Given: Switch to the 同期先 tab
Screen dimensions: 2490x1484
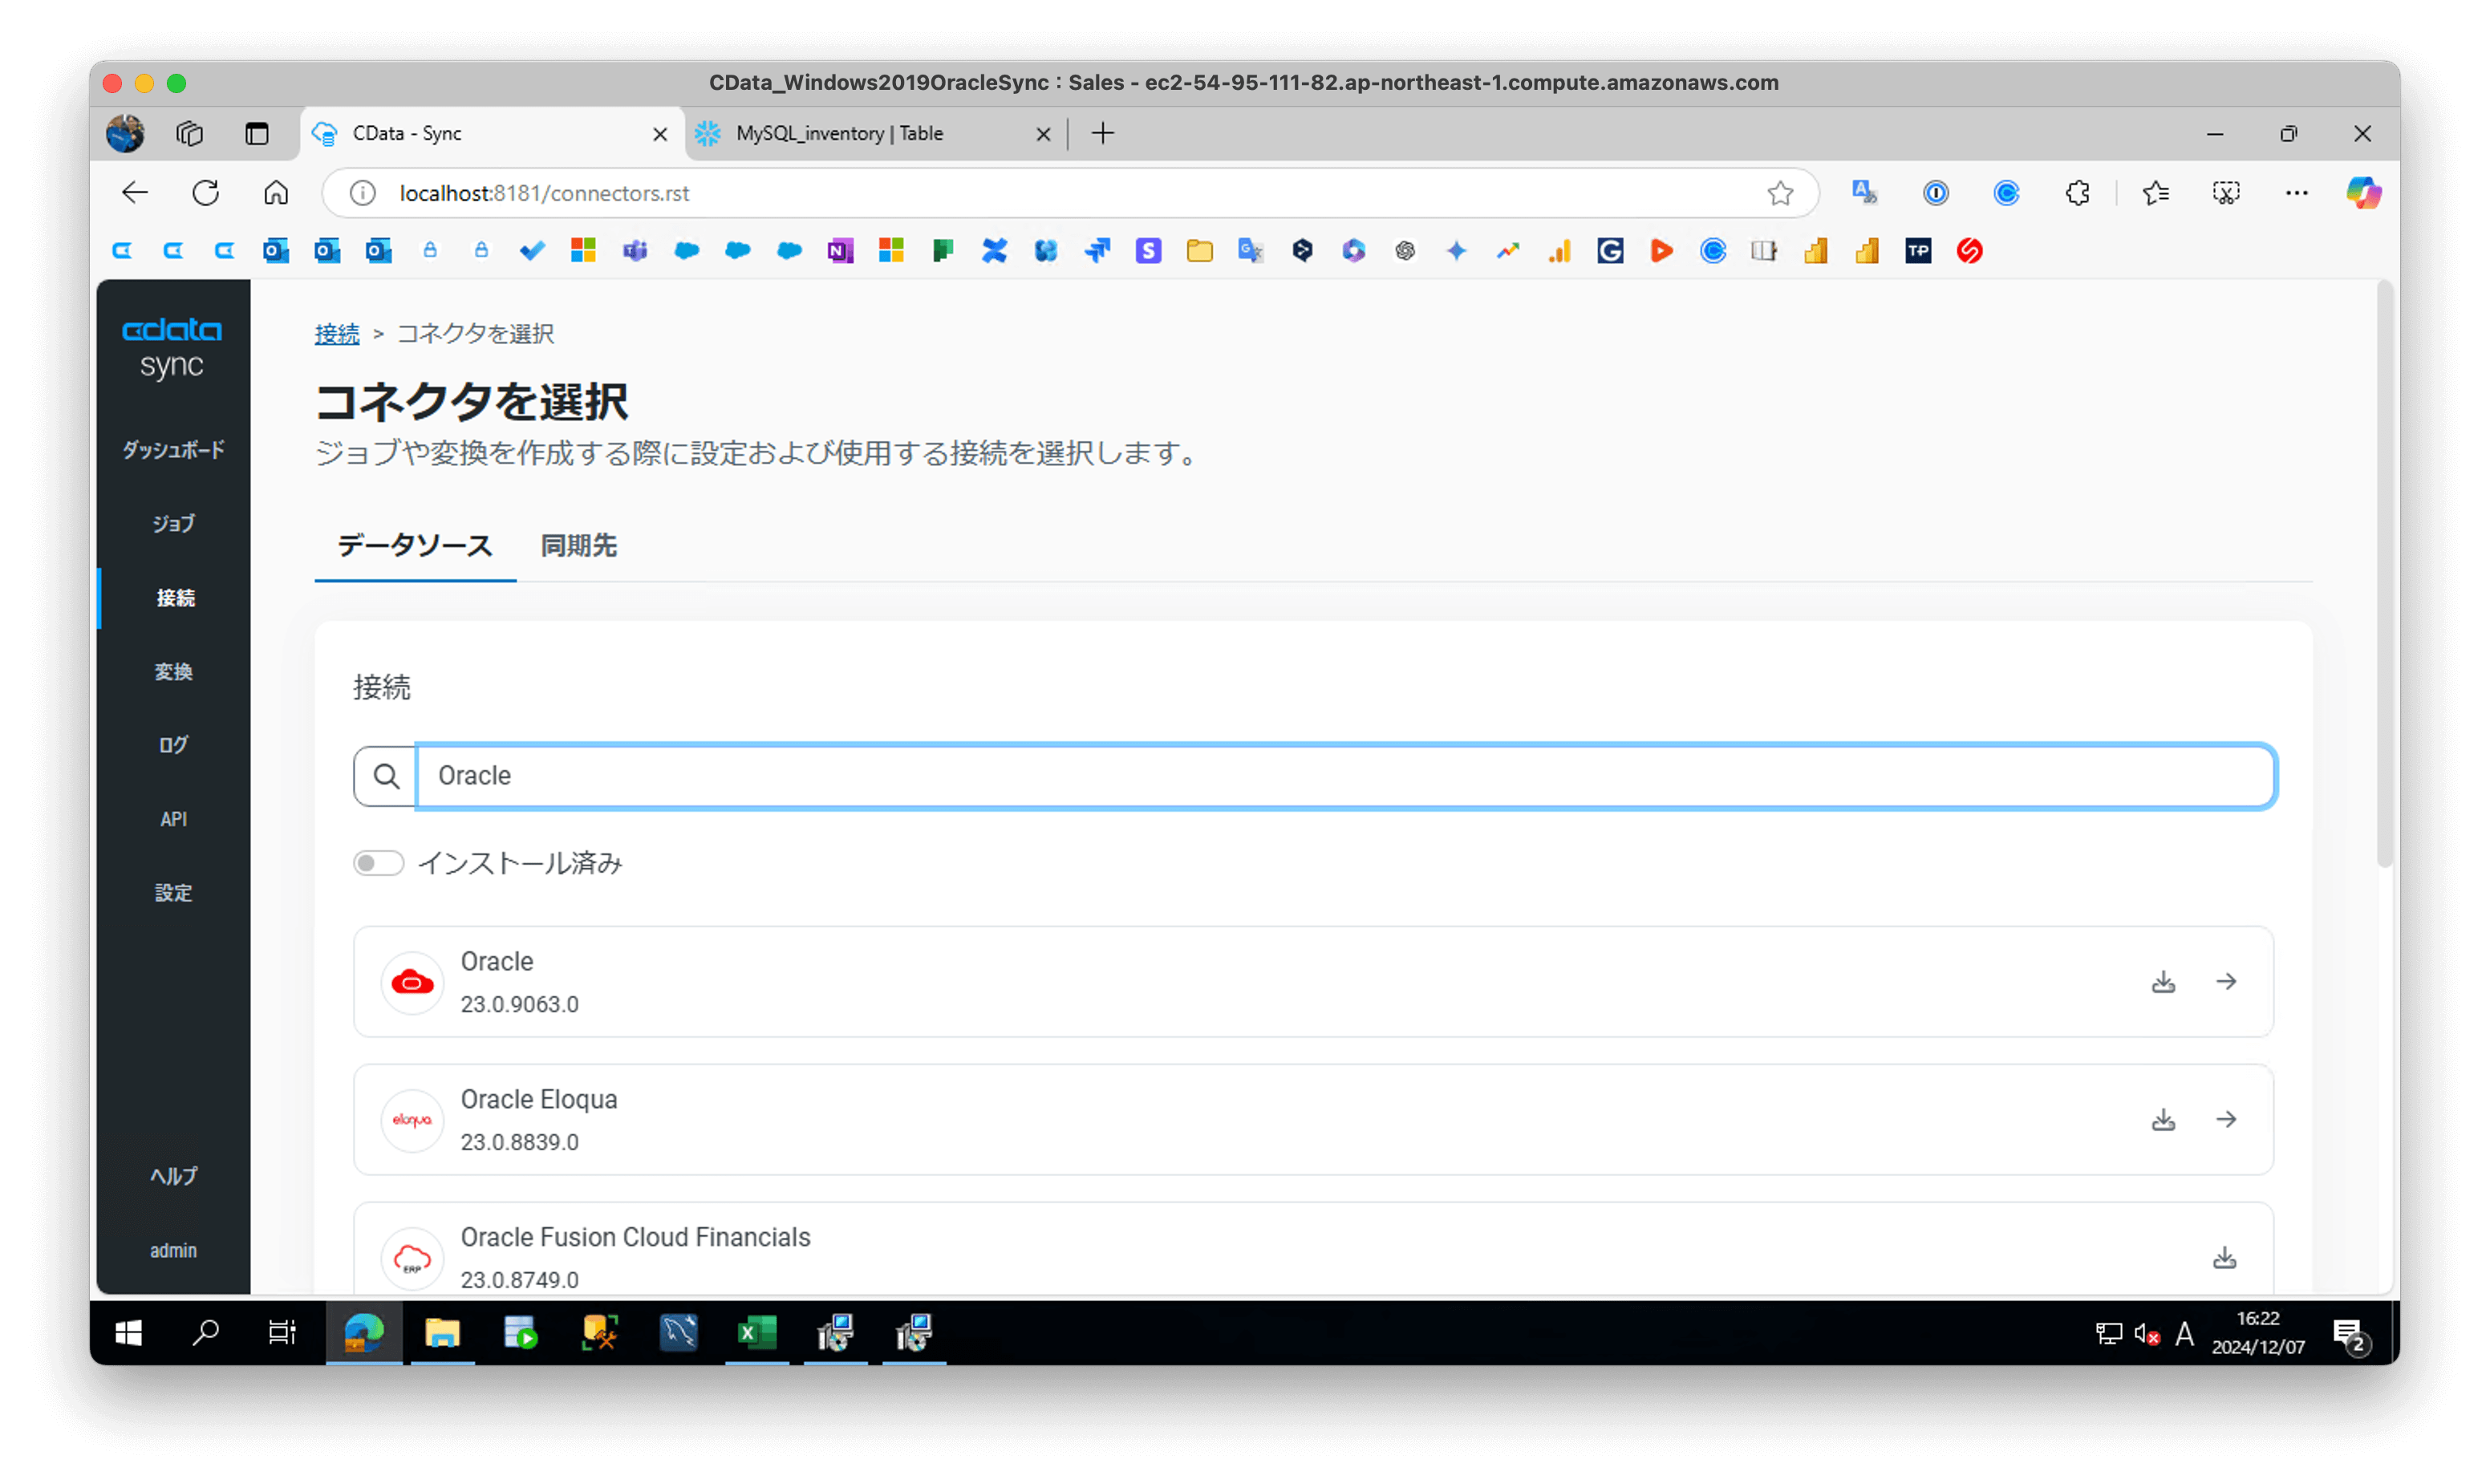Looking at the screenshot, I should 579,546.
